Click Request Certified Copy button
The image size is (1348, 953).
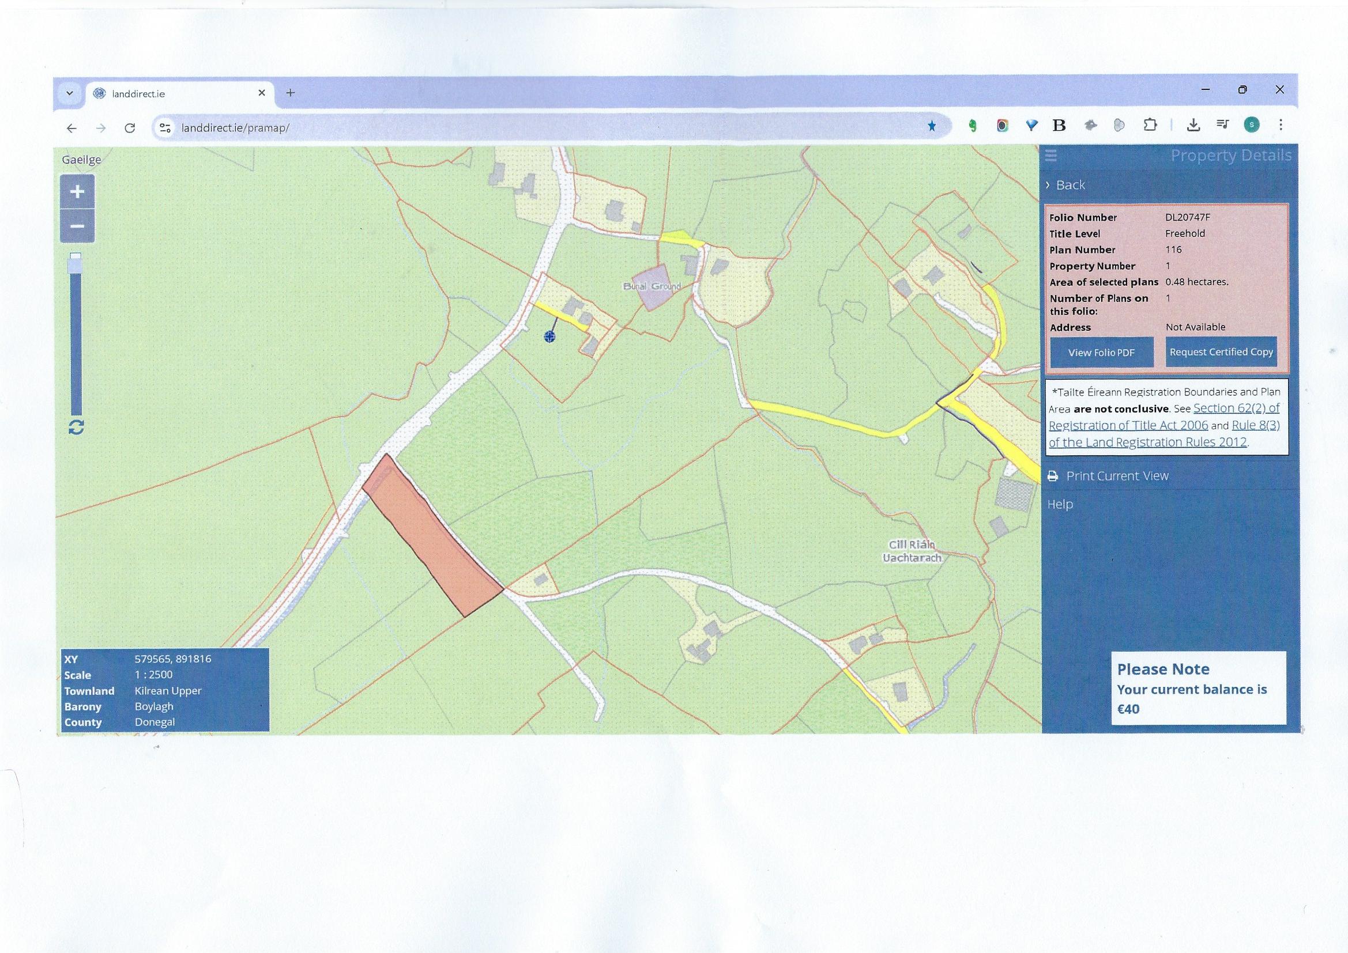pyautogui.click(x=1221, y=352)
